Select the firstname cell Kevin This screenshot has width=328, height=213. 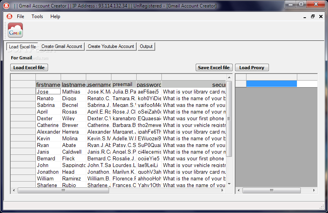(x=48, y=138)
